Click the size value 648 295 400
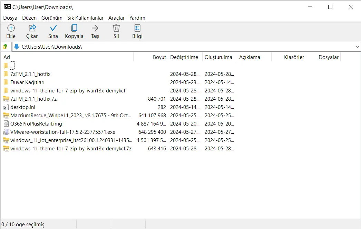 click(x=152, y=132)
